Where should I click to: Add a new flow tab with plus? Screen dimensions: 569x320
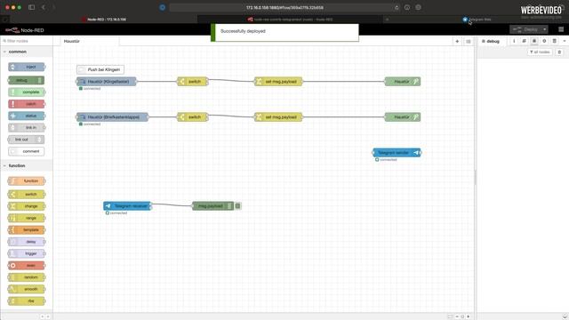coord(457,42)
